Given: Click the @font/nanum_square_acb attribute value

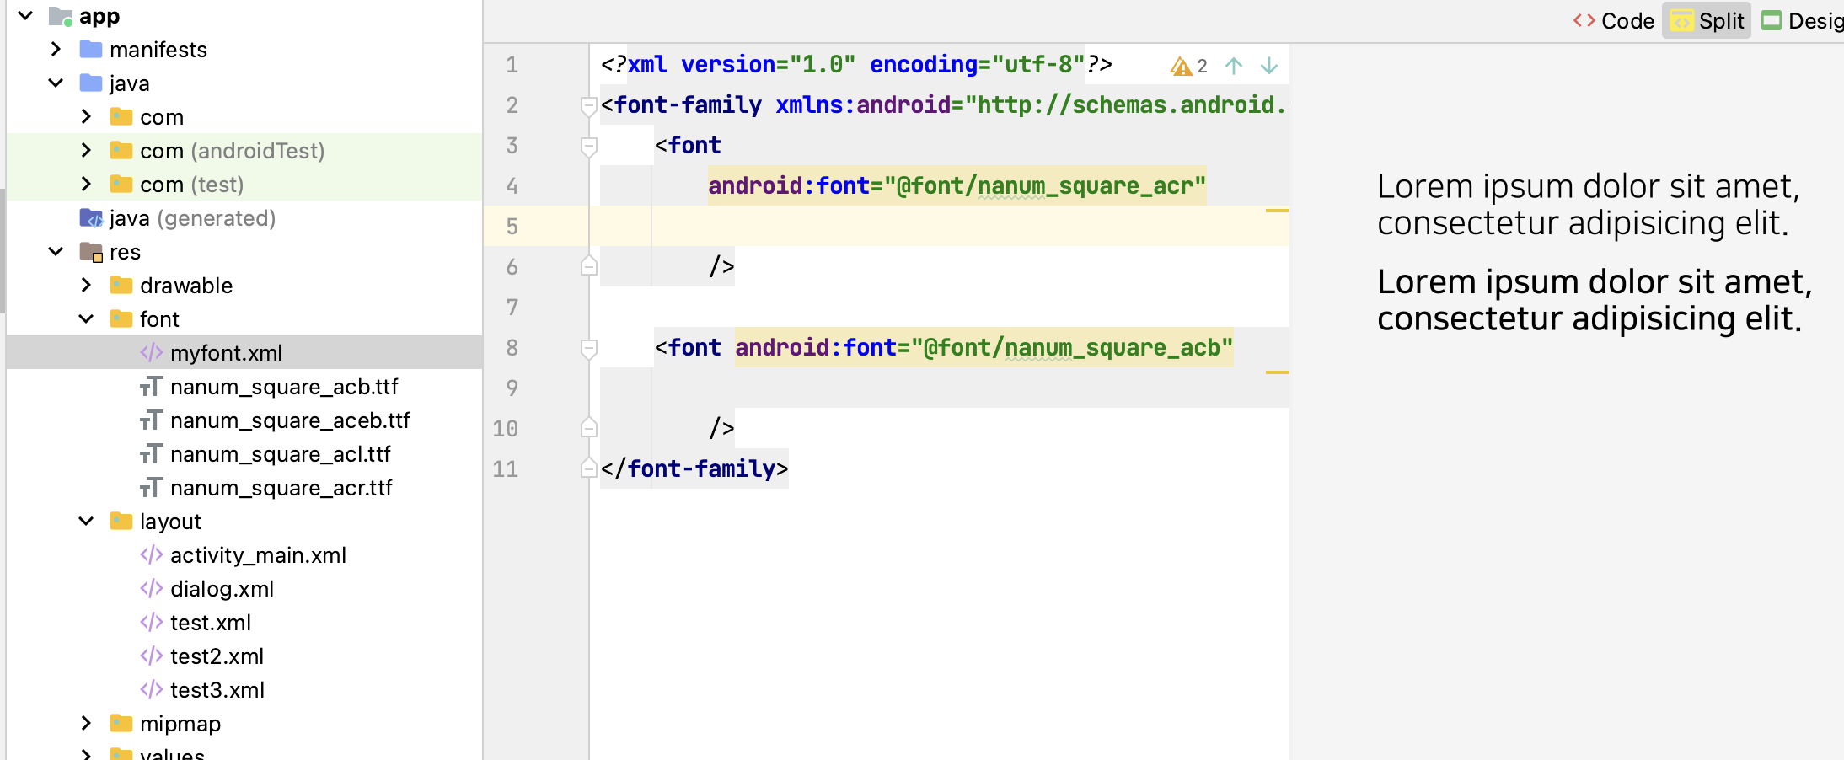Looking at the screenshot, I should 1072,347.
